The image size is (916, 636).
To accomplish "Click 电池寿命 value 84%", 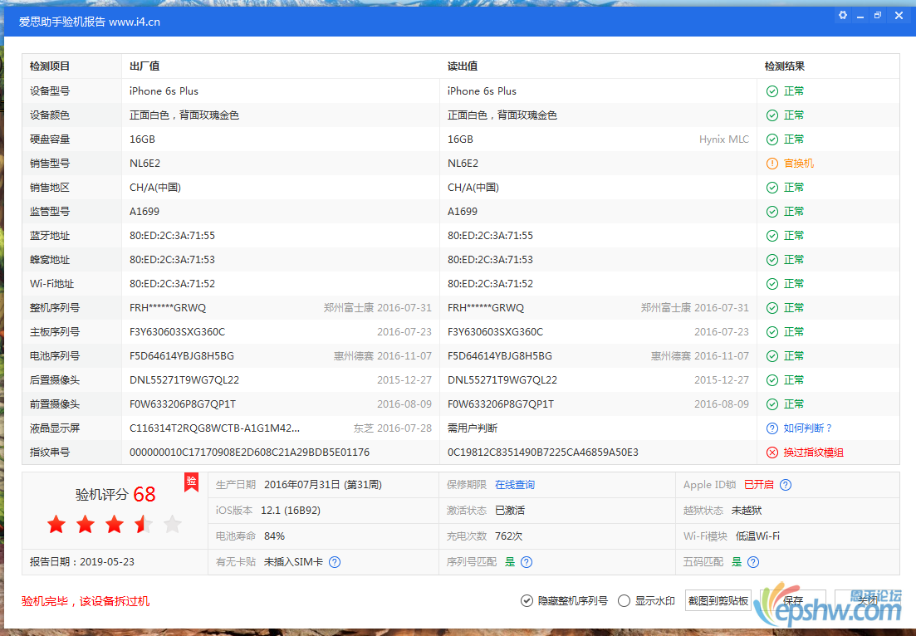I will pos(275,536).
